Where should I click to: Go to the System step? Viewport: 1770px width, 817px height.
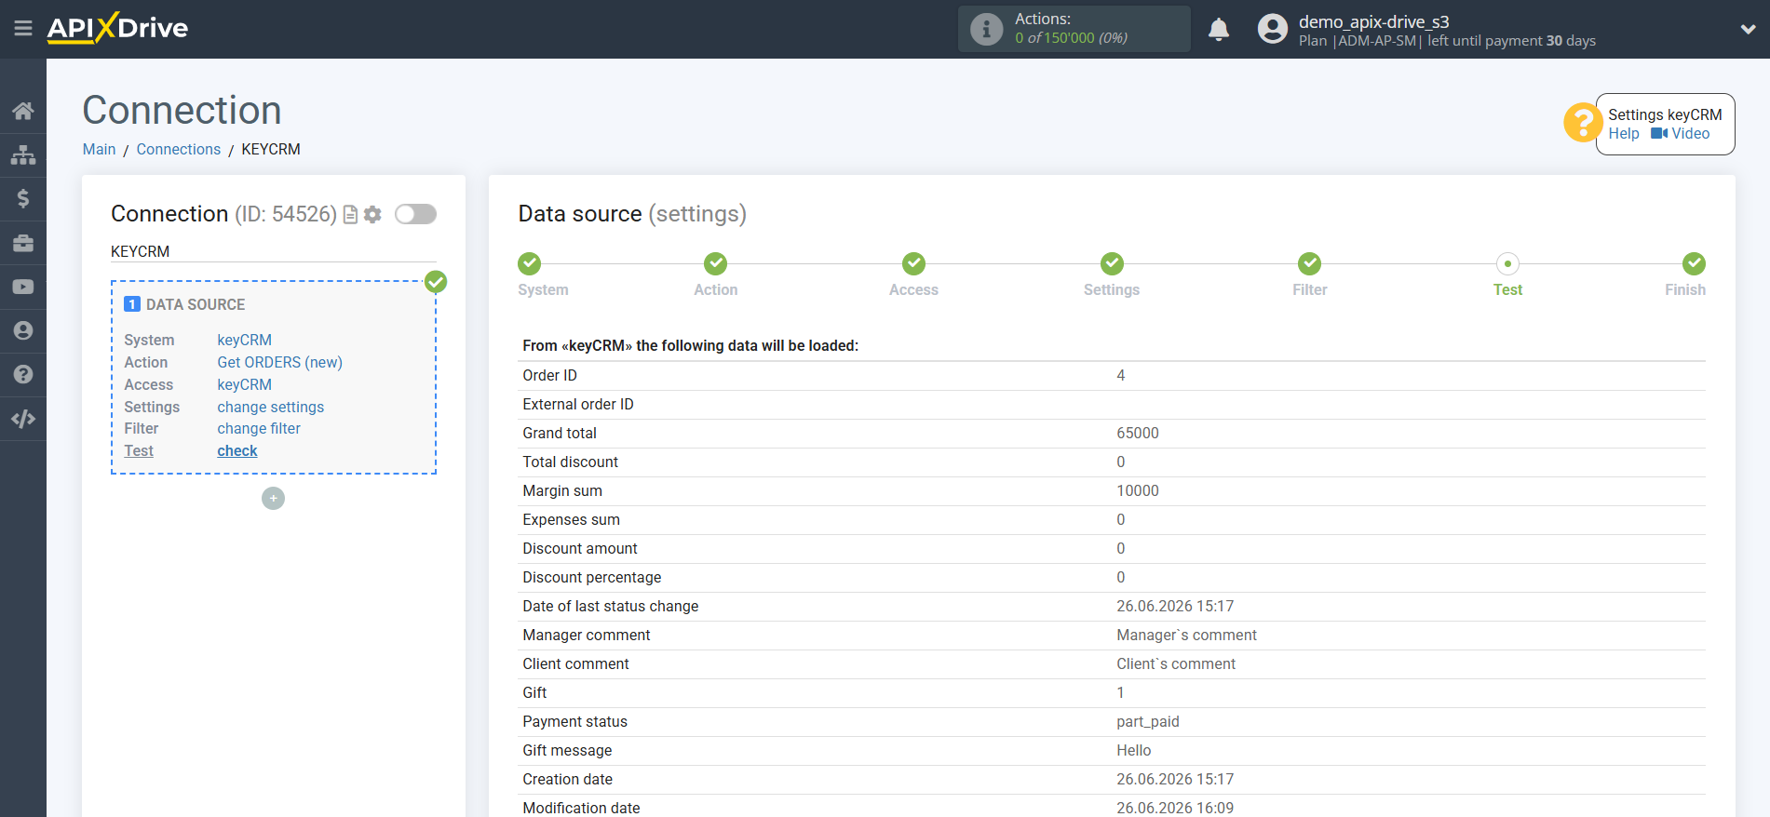pyautogui.click(x=530, y=263)
